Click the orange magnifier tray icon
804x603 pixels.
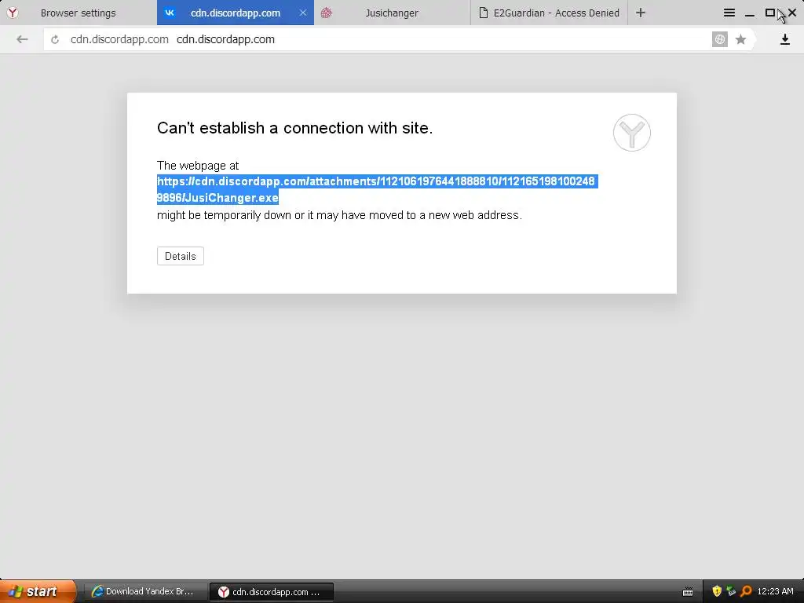click(x=746, y=591)
